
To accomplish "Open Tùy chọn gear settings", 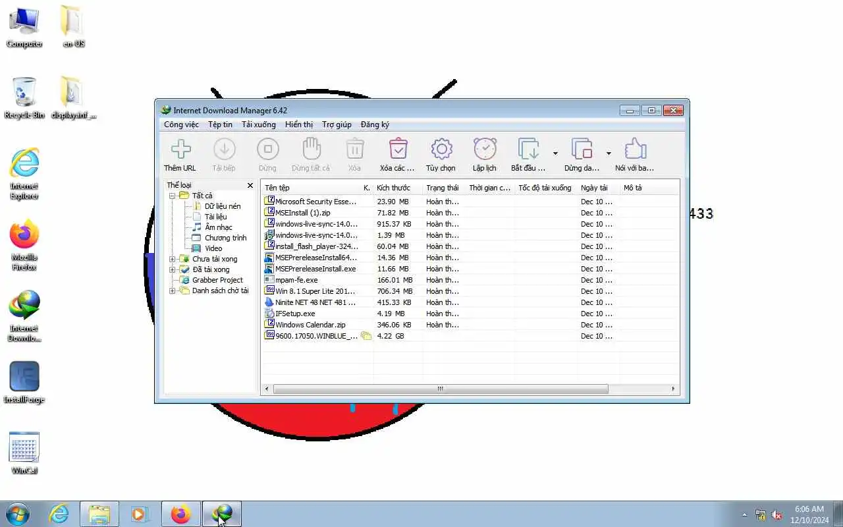I will (441, 149).
